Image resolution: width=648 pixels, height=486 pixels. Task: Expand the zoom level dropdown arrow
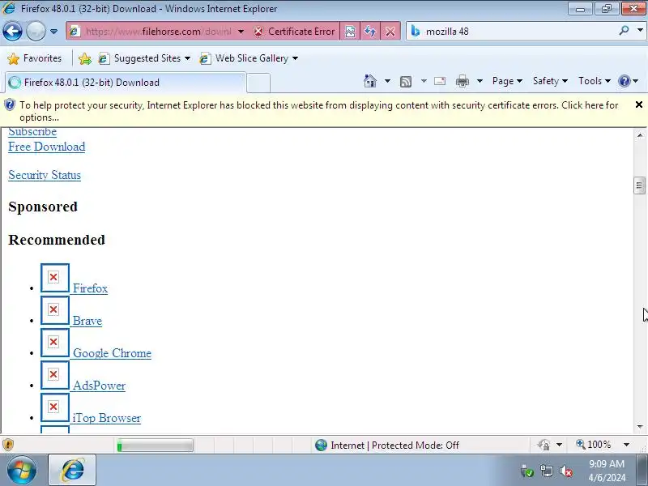(x=626, y=445)
